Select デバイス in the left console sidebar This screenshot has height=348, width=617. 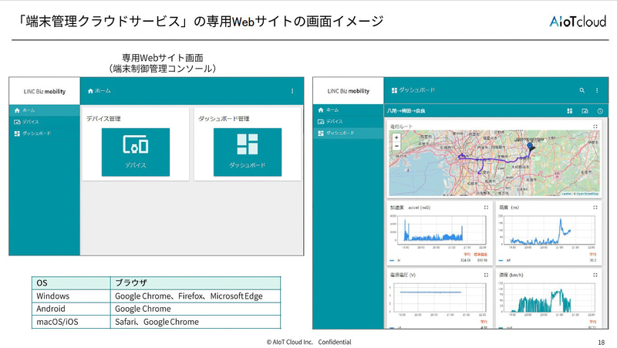pos(44,122)
